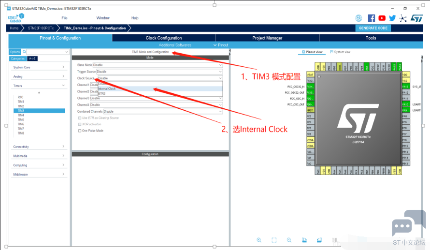Image resolution: width=430 pixels, height=250 pixels.
Task: Click the GENERATE CODE button
Action: pyautogui.click(x=373, y=28)
